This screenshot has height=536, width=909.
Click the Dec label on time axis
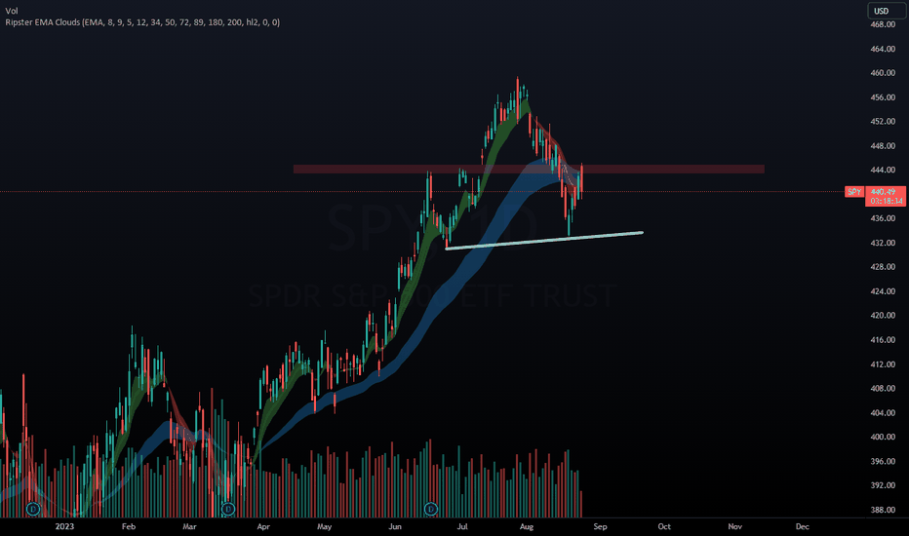(803, 526)
